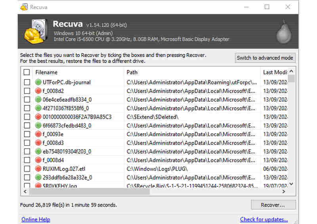Select the f_00093e filename
317x224 pixels.
click(x=53, y=134)
